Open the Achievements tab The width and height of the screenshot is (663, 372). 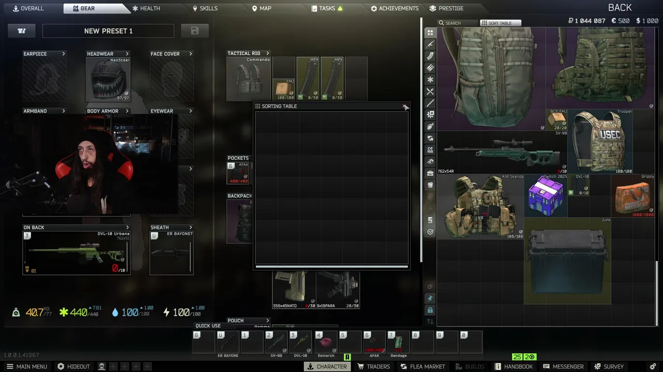pos(395,8)
